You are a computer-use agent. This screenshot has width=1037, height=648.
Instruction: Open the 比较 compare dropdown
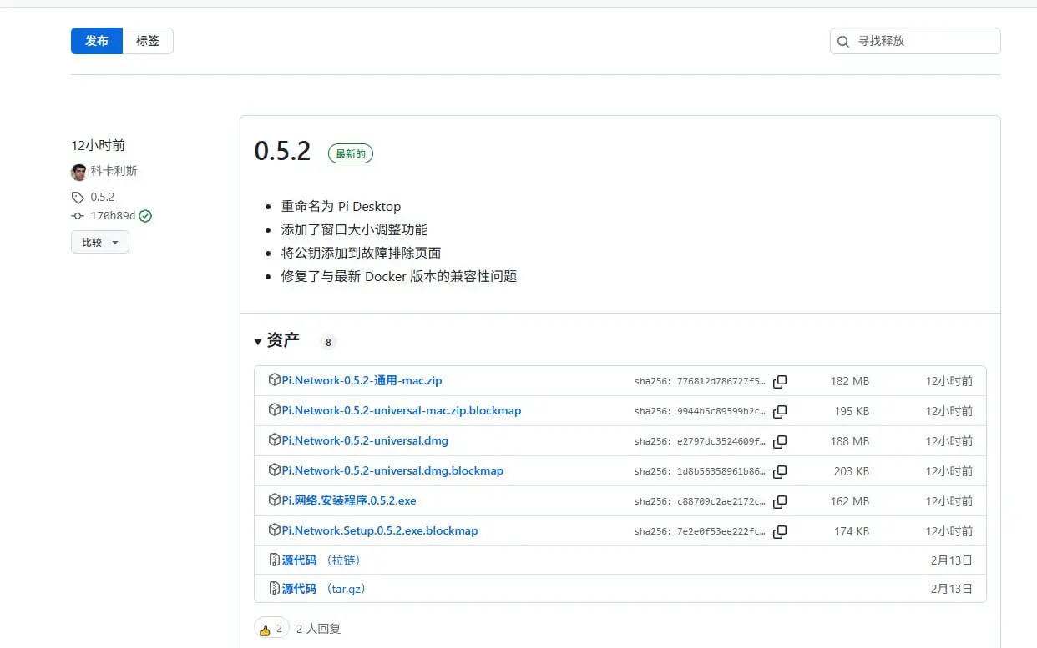click(100, 243)
